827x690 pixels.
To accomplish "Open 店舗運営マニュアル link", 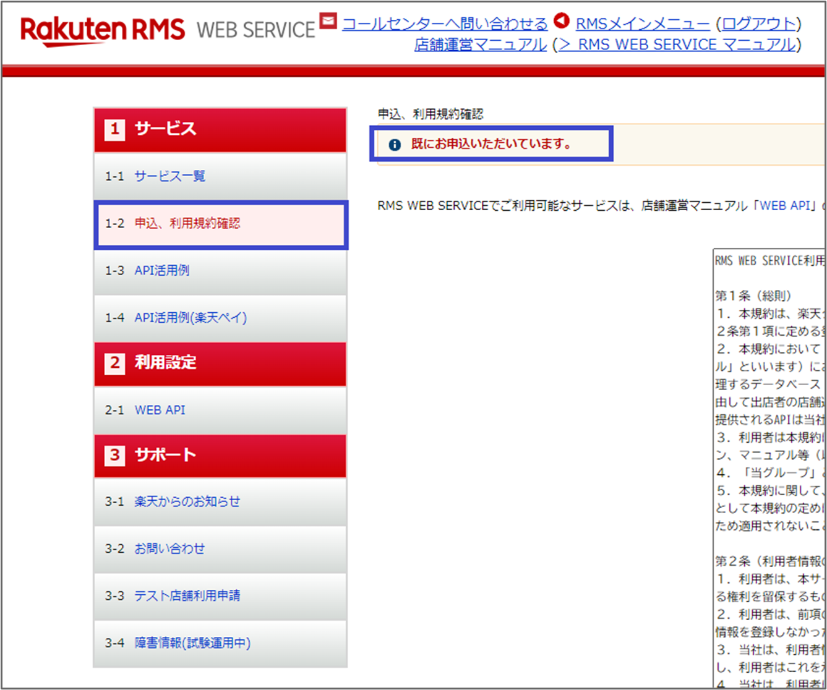I will pos(481,45).
